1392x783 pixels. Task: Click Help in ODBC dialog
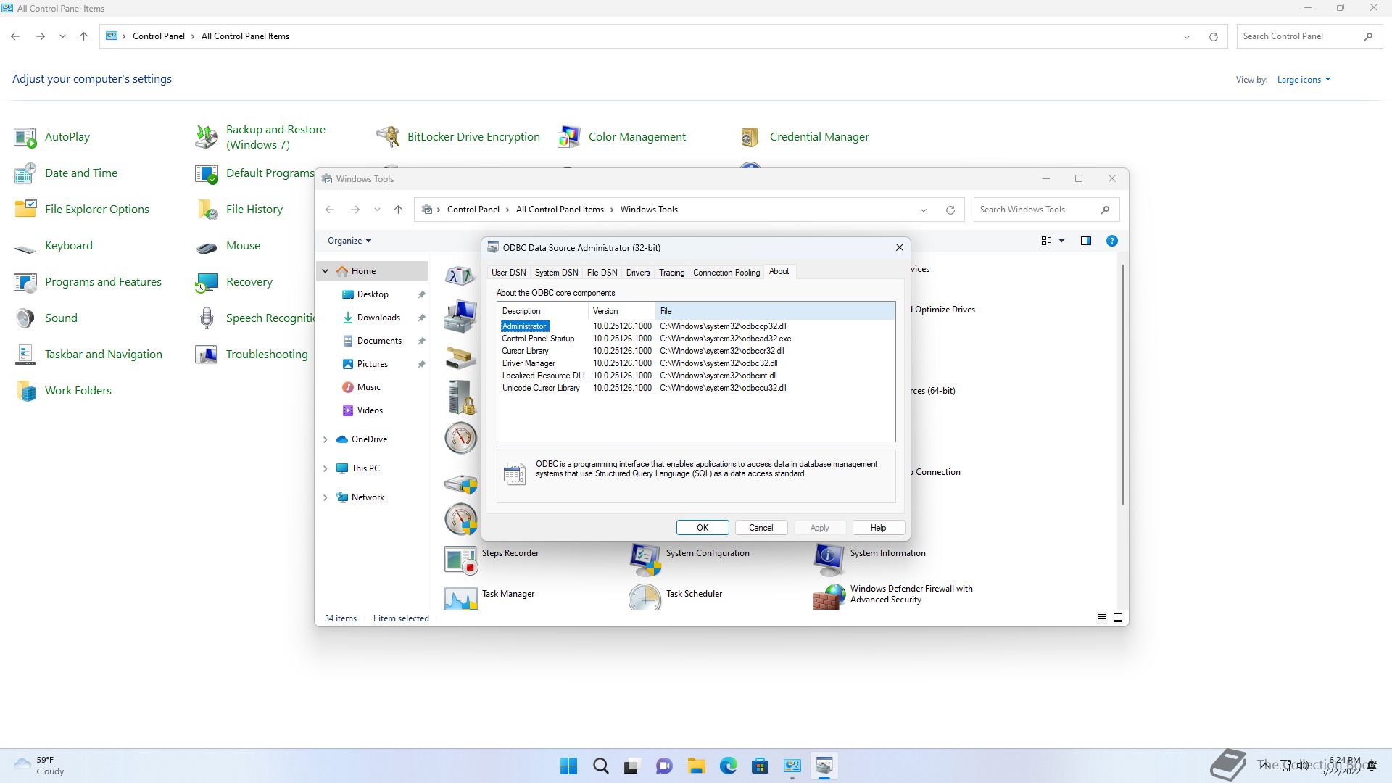click(x=878, y=528)
